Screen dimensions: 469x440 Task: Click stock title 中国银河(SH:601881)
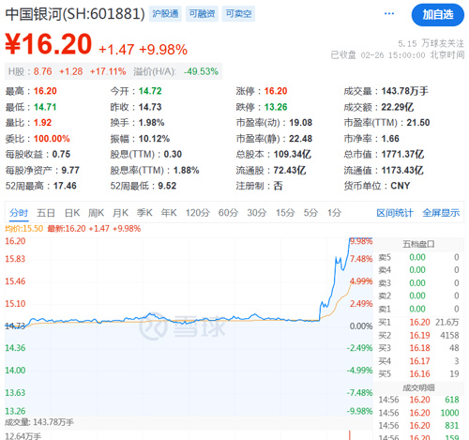click(75, 14)
